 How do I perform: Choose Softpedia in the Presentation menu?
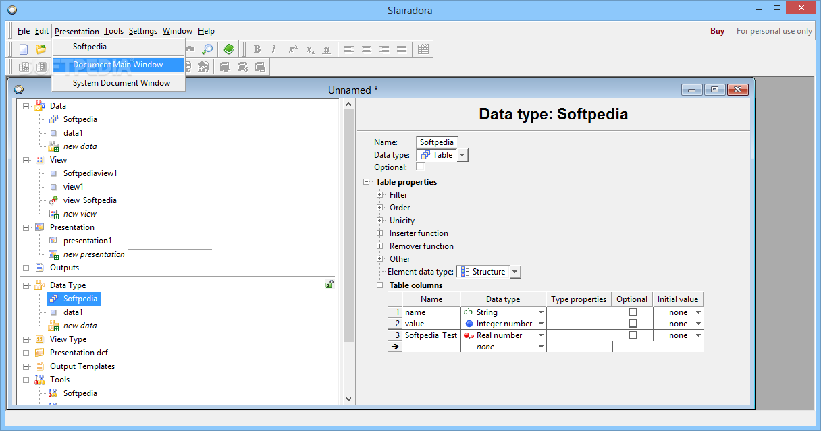click(118, 47)
